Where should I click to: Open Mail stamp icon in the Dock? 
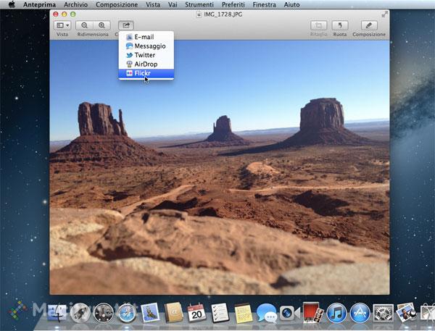click(150, 313)
